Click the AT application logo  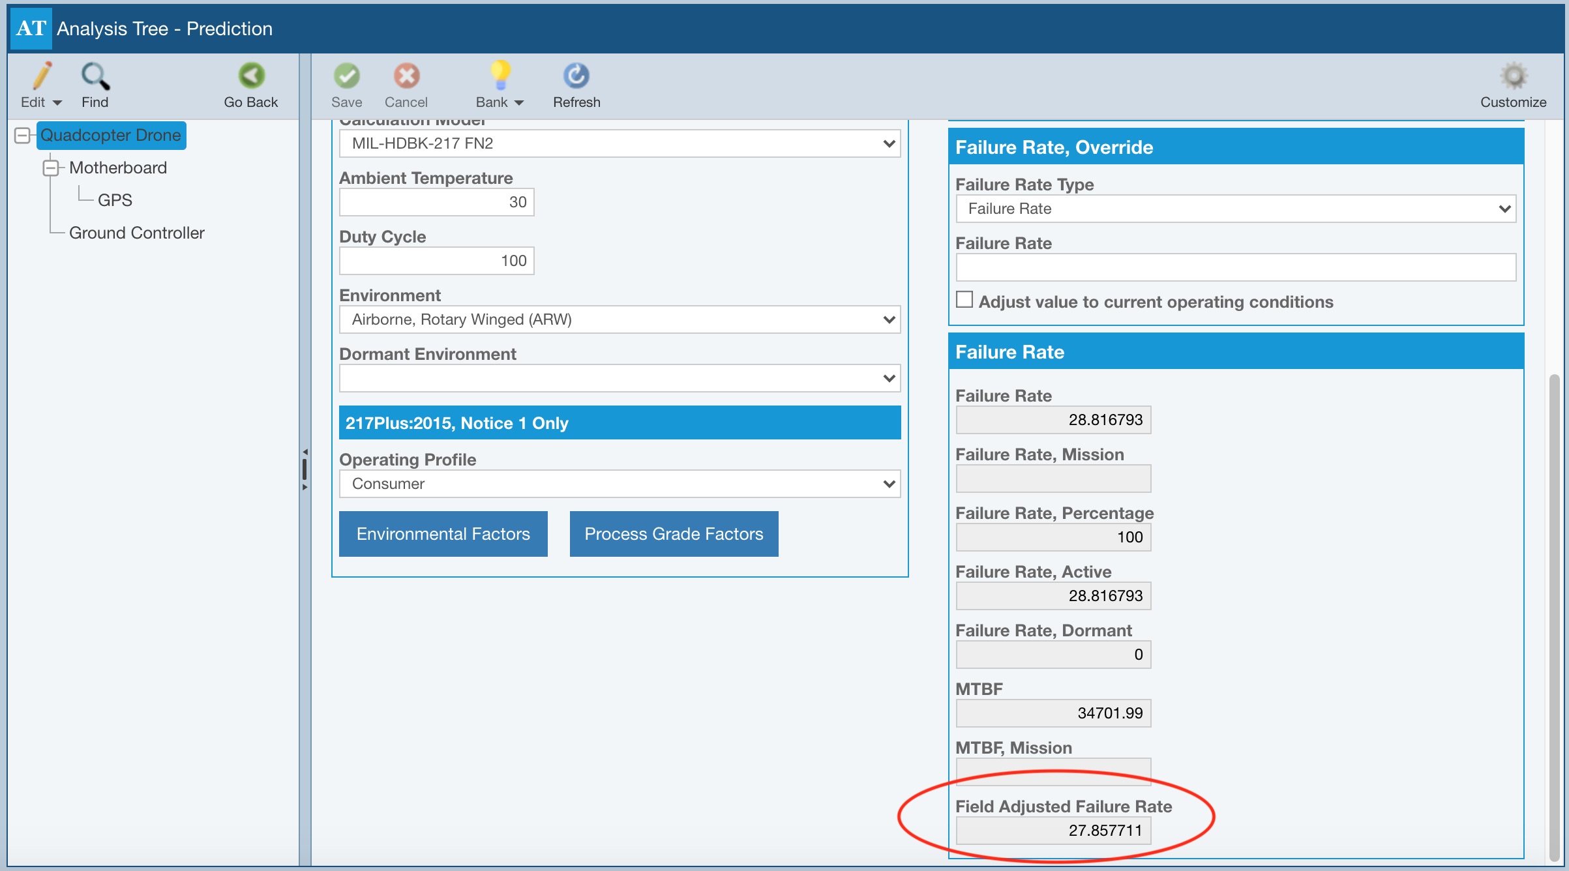pyautogui.click(x=31, y=29)
